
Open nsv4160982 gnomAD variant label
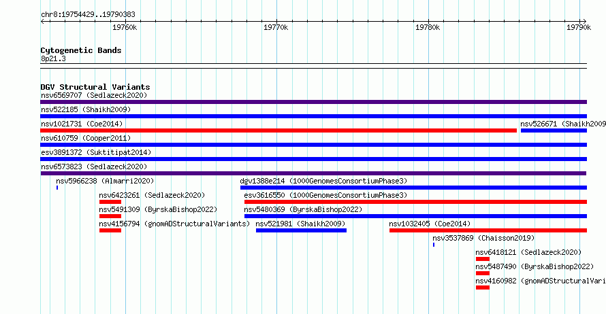tap(541, 281)
